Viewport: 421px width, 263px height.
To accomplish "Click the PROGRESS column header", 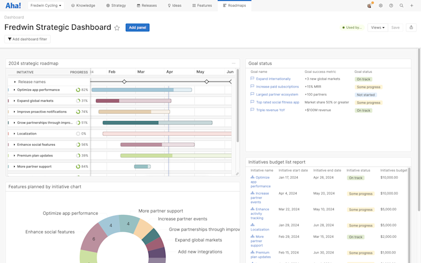I will pyautogui.click(x=79, y=72).
